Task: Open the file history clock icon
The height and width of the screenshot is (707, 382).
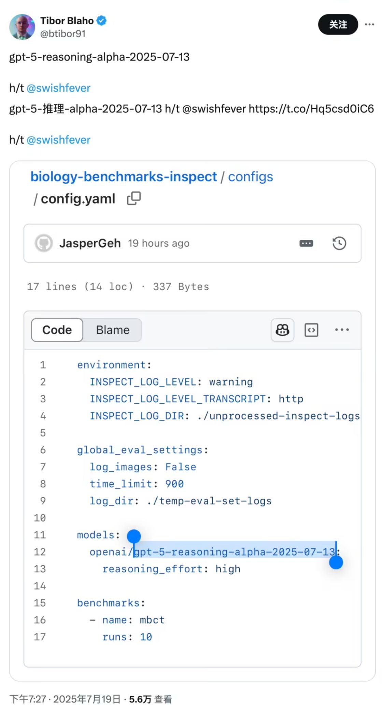Action: coord(339,244)
